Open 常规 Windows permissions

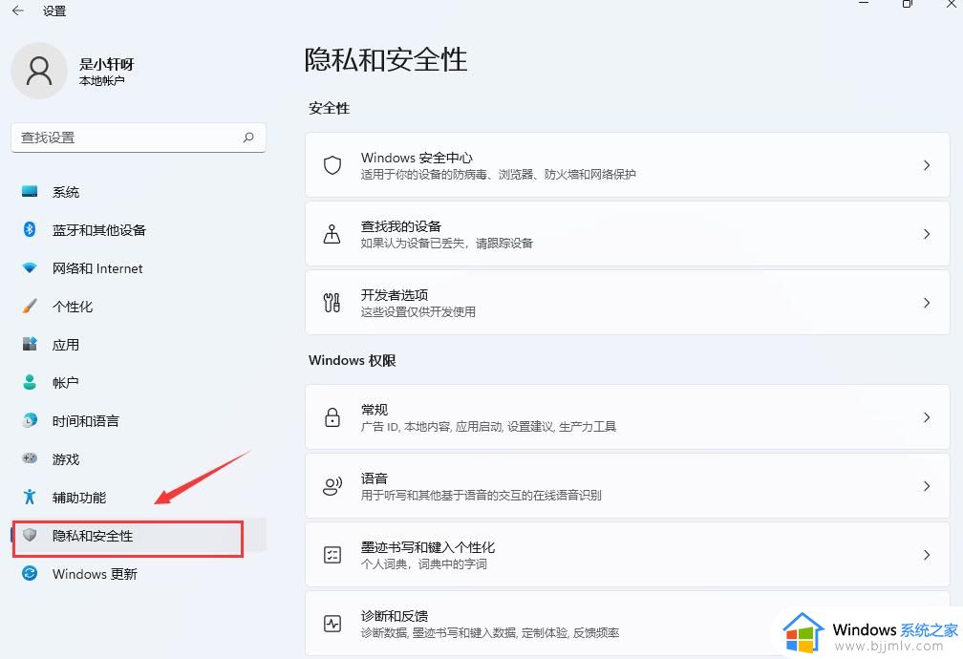point(627,417)
